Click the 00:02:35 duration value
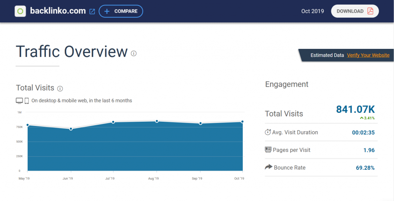This screenshot has height=201, width=394. pos(363,132)
